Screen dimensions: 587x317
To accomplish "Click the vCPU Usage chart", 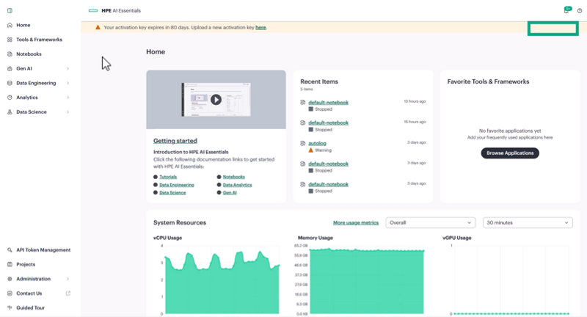I will click(221, 280).
